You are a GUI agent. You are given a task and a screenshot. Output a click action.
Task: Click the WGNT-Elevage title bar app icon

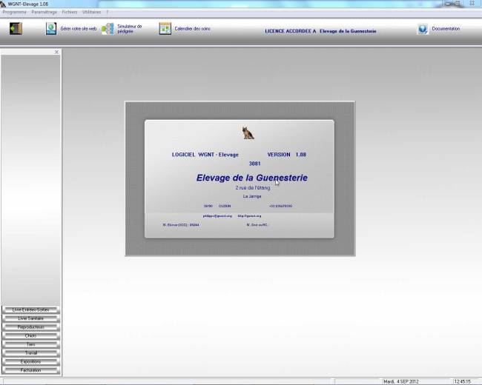pyautogui.click(x=3, y=4)
